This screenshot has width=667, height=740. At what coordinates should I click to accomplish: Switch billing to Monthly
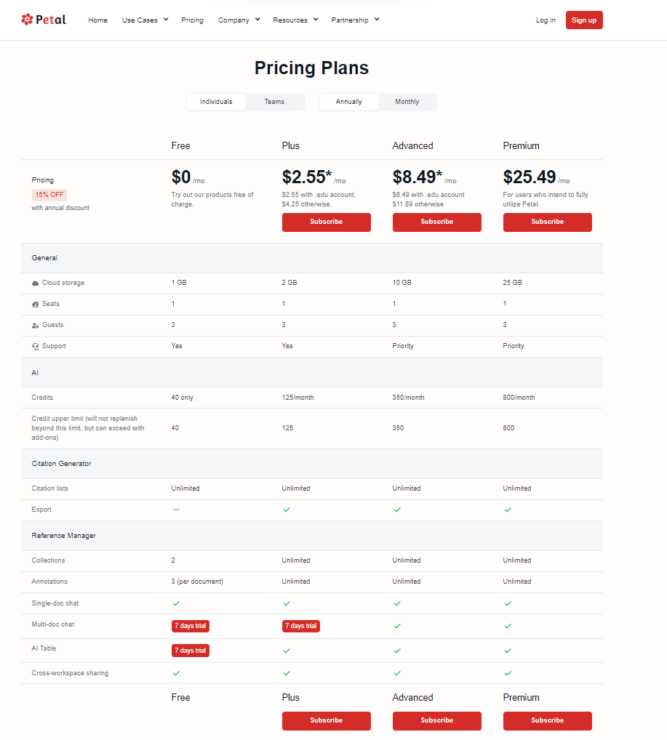tap(407, 102)
